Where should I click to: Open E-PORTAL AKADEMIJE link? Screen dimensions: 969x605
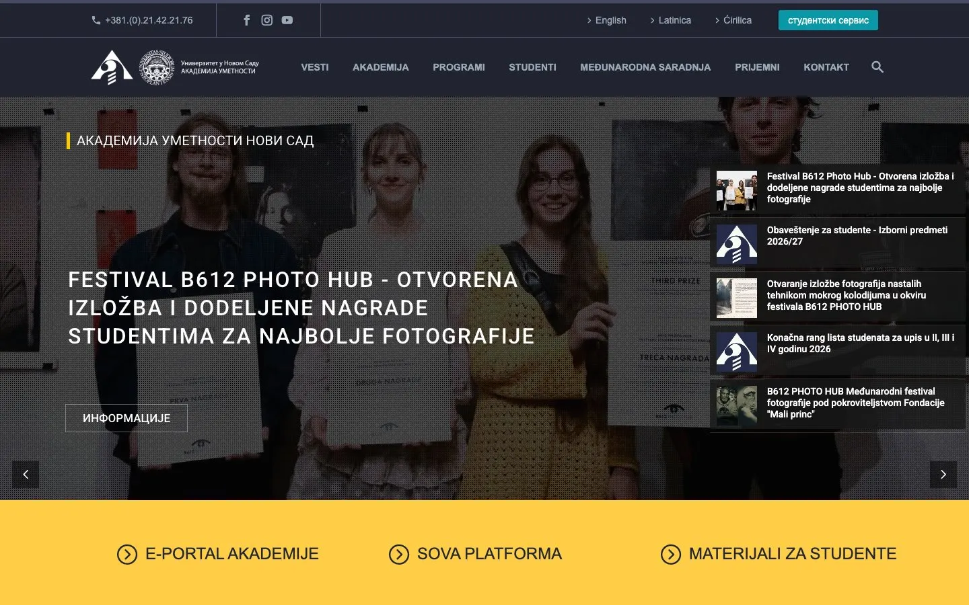232,554
